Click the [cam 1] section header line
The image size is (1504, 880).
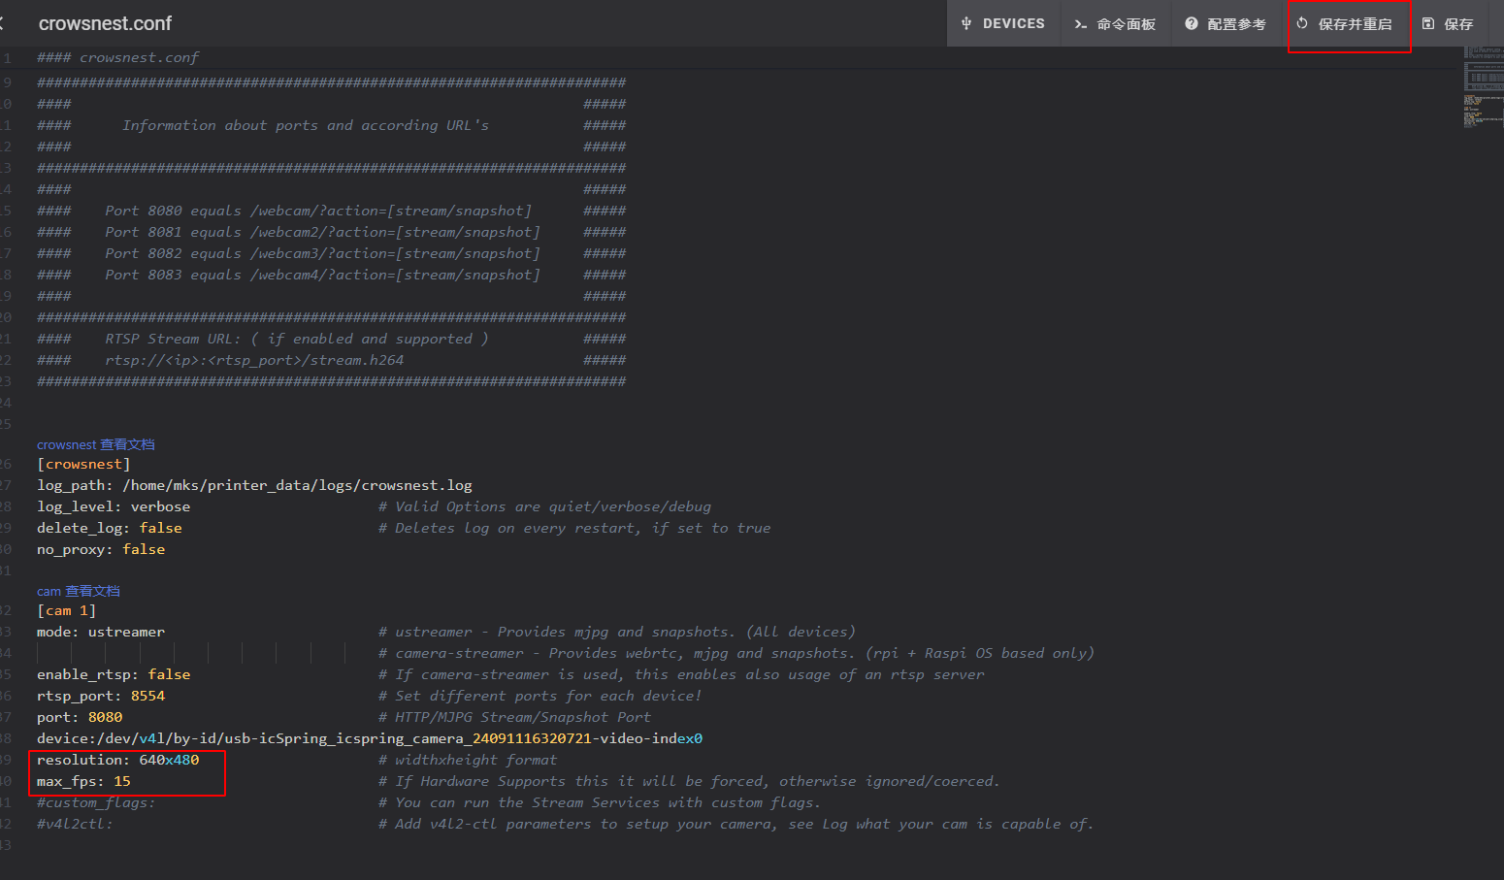[66, 611]
